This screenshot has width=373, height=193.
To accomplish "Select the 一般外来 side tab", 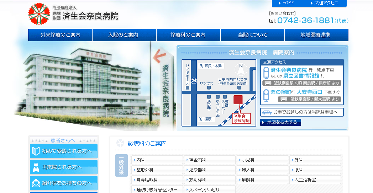I will pyautogui.click(x=122, y=165).
